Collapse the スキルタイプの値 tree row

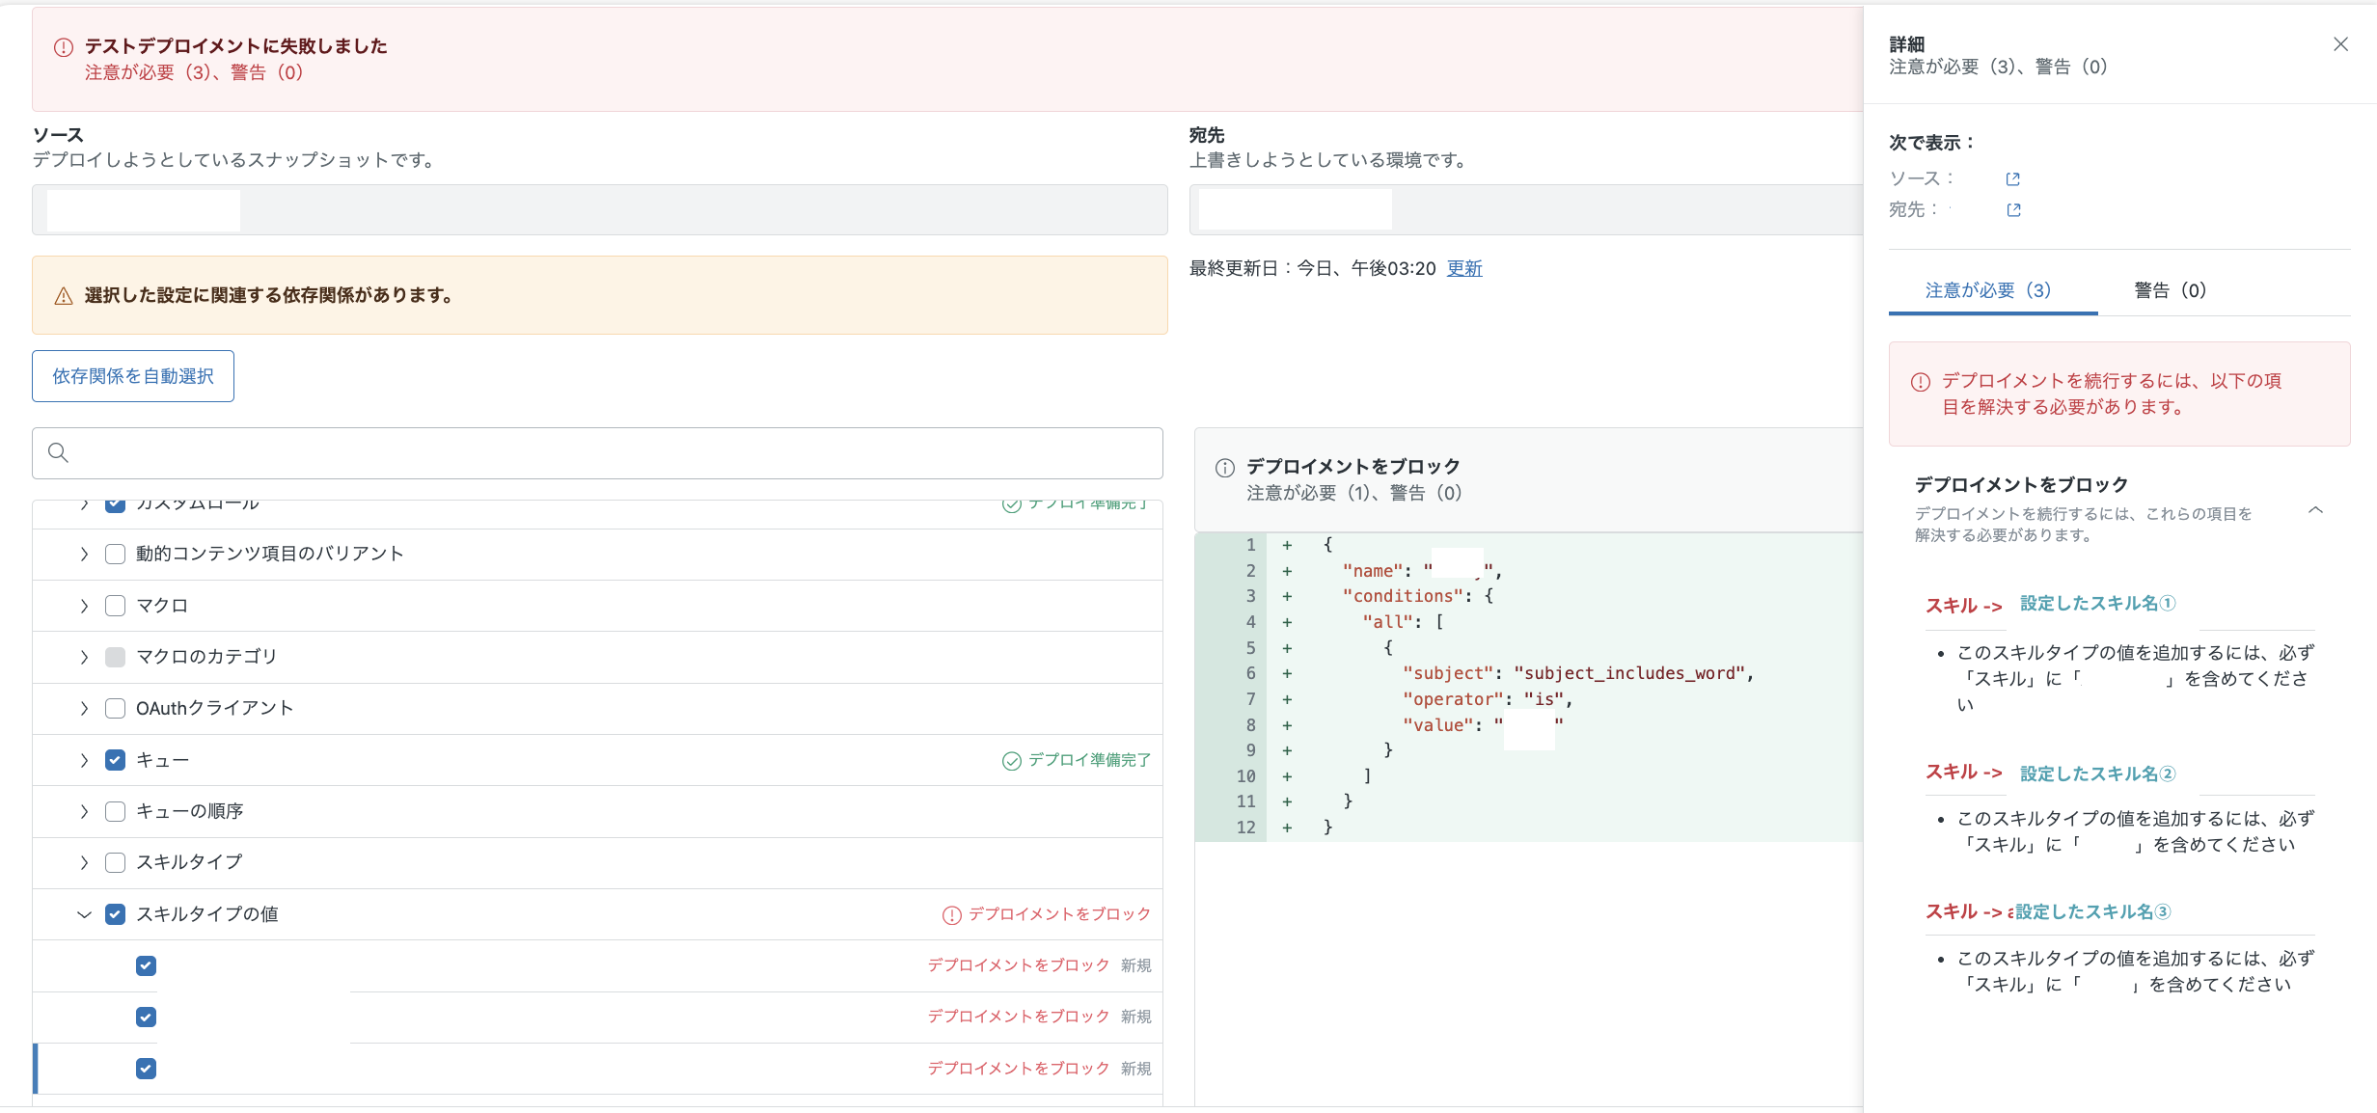[x=84, y=914]
